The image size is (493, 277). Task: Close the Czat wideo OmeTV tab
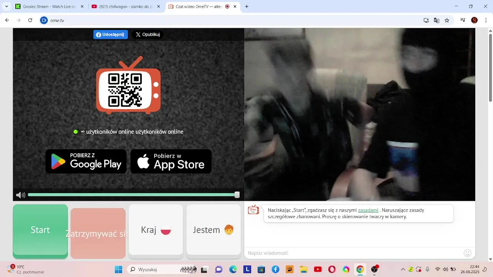[235, 7]
